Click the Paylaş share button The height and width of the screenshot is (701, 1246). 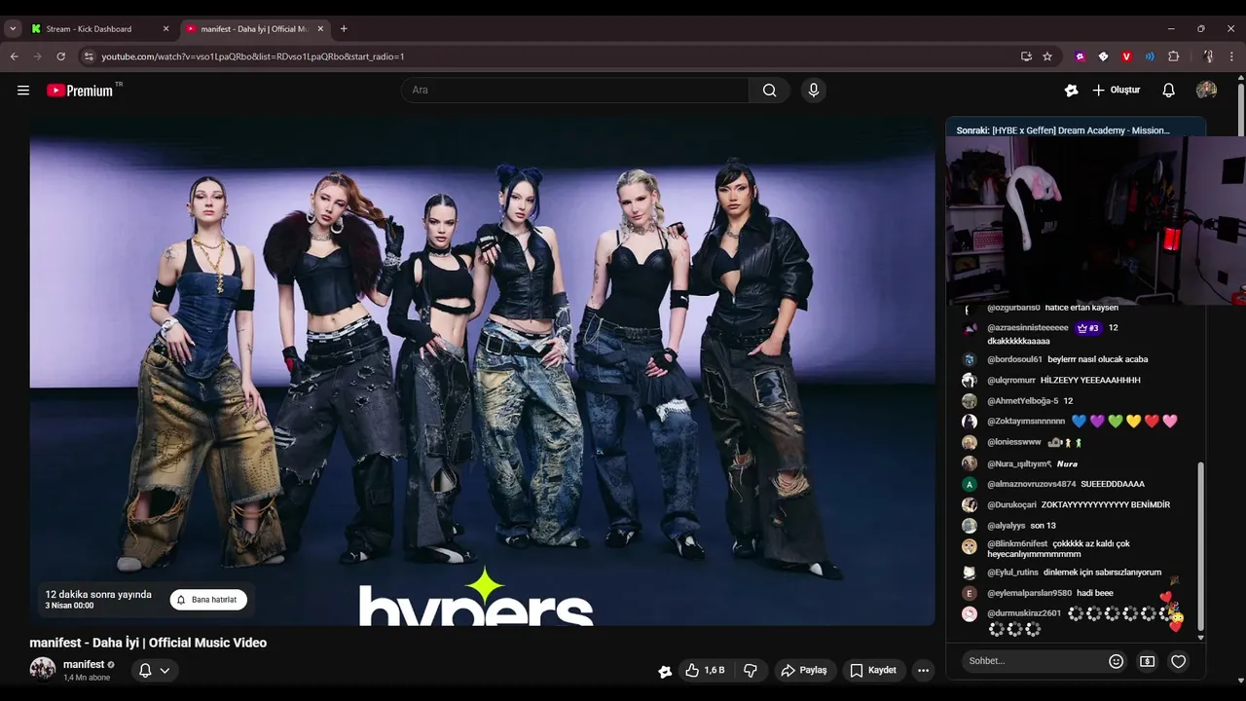804,671
